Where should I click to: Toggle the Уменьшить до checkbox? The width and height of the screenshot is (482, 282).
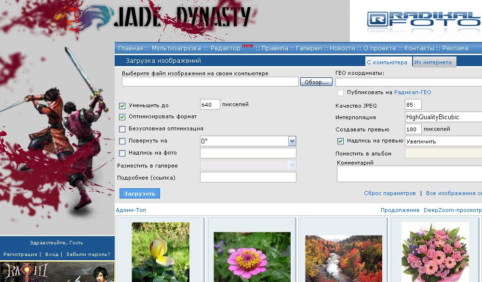[122, 106]
